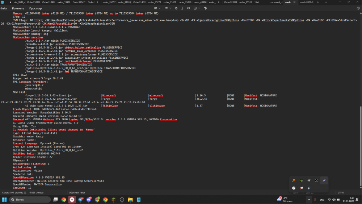Switch to the order_35057 tab
Image resolution: width=362 pixels, height=204 pixels.
pos(109,2)
